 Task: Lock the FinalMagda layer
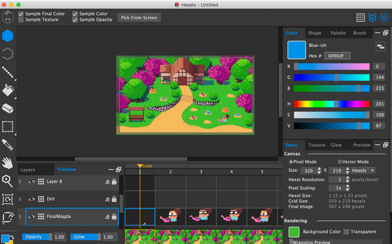[x=114, y=217]
